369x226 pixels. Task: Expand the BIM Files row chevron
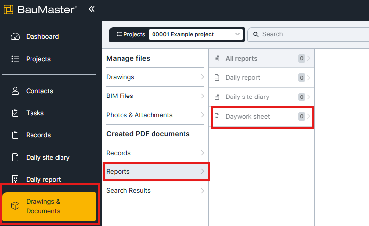point(202,96)
